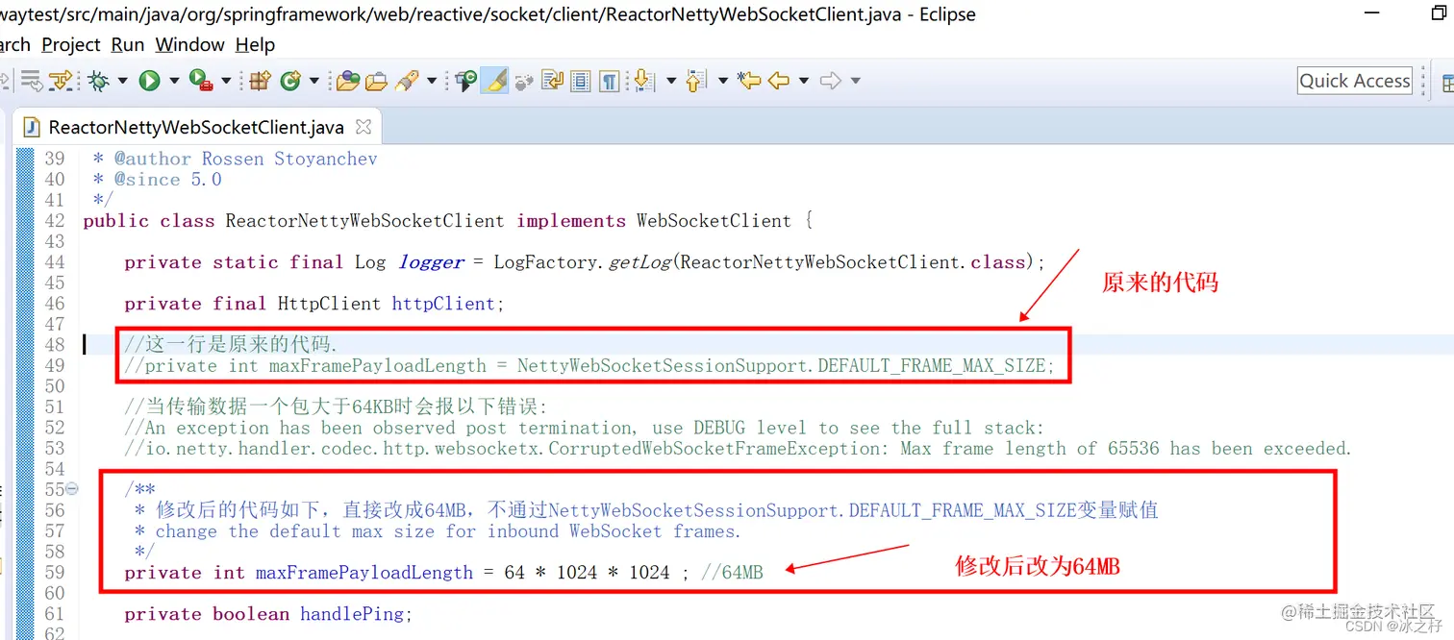Screen dimensions: 1454x640
Task: Open the New Java Class dropdown arrow
Action: click(314, 81)
